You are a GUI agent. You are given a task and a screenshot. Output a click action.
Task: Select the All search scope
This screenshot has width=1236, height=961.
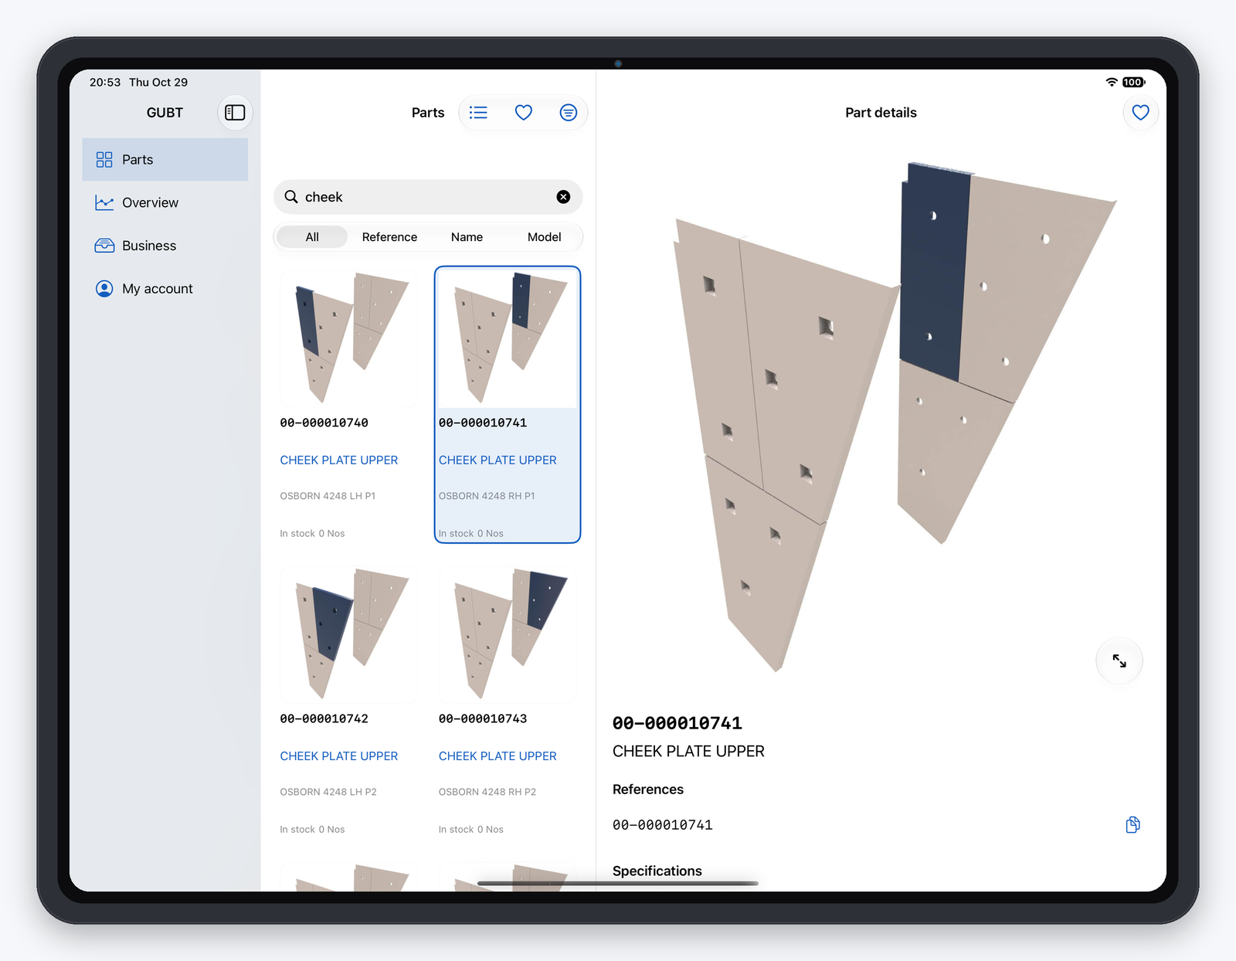[x=312, y=237]
